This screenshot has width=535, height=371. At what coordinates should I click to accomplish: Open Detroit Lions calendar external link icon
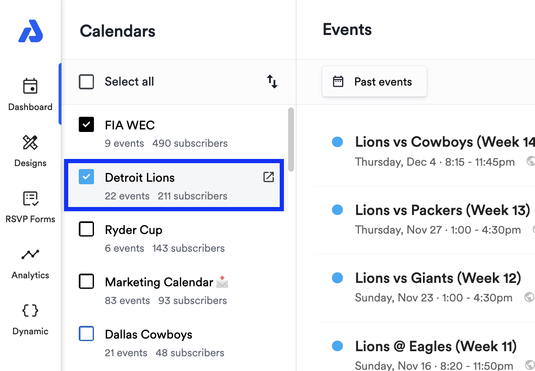(268, 177)
